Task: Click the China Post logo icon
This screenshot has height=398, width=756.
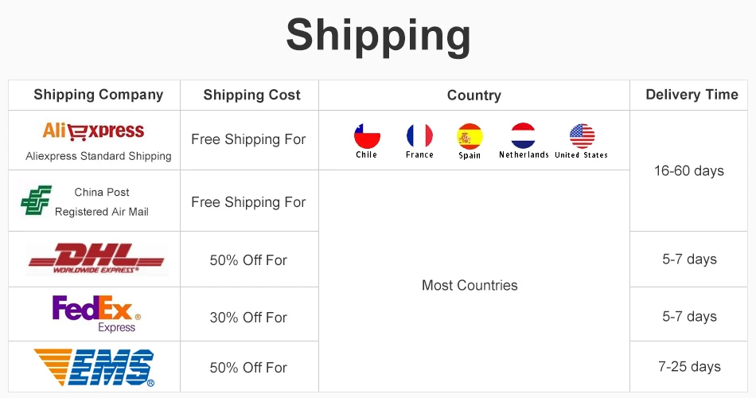Action: tap(36, 201)
